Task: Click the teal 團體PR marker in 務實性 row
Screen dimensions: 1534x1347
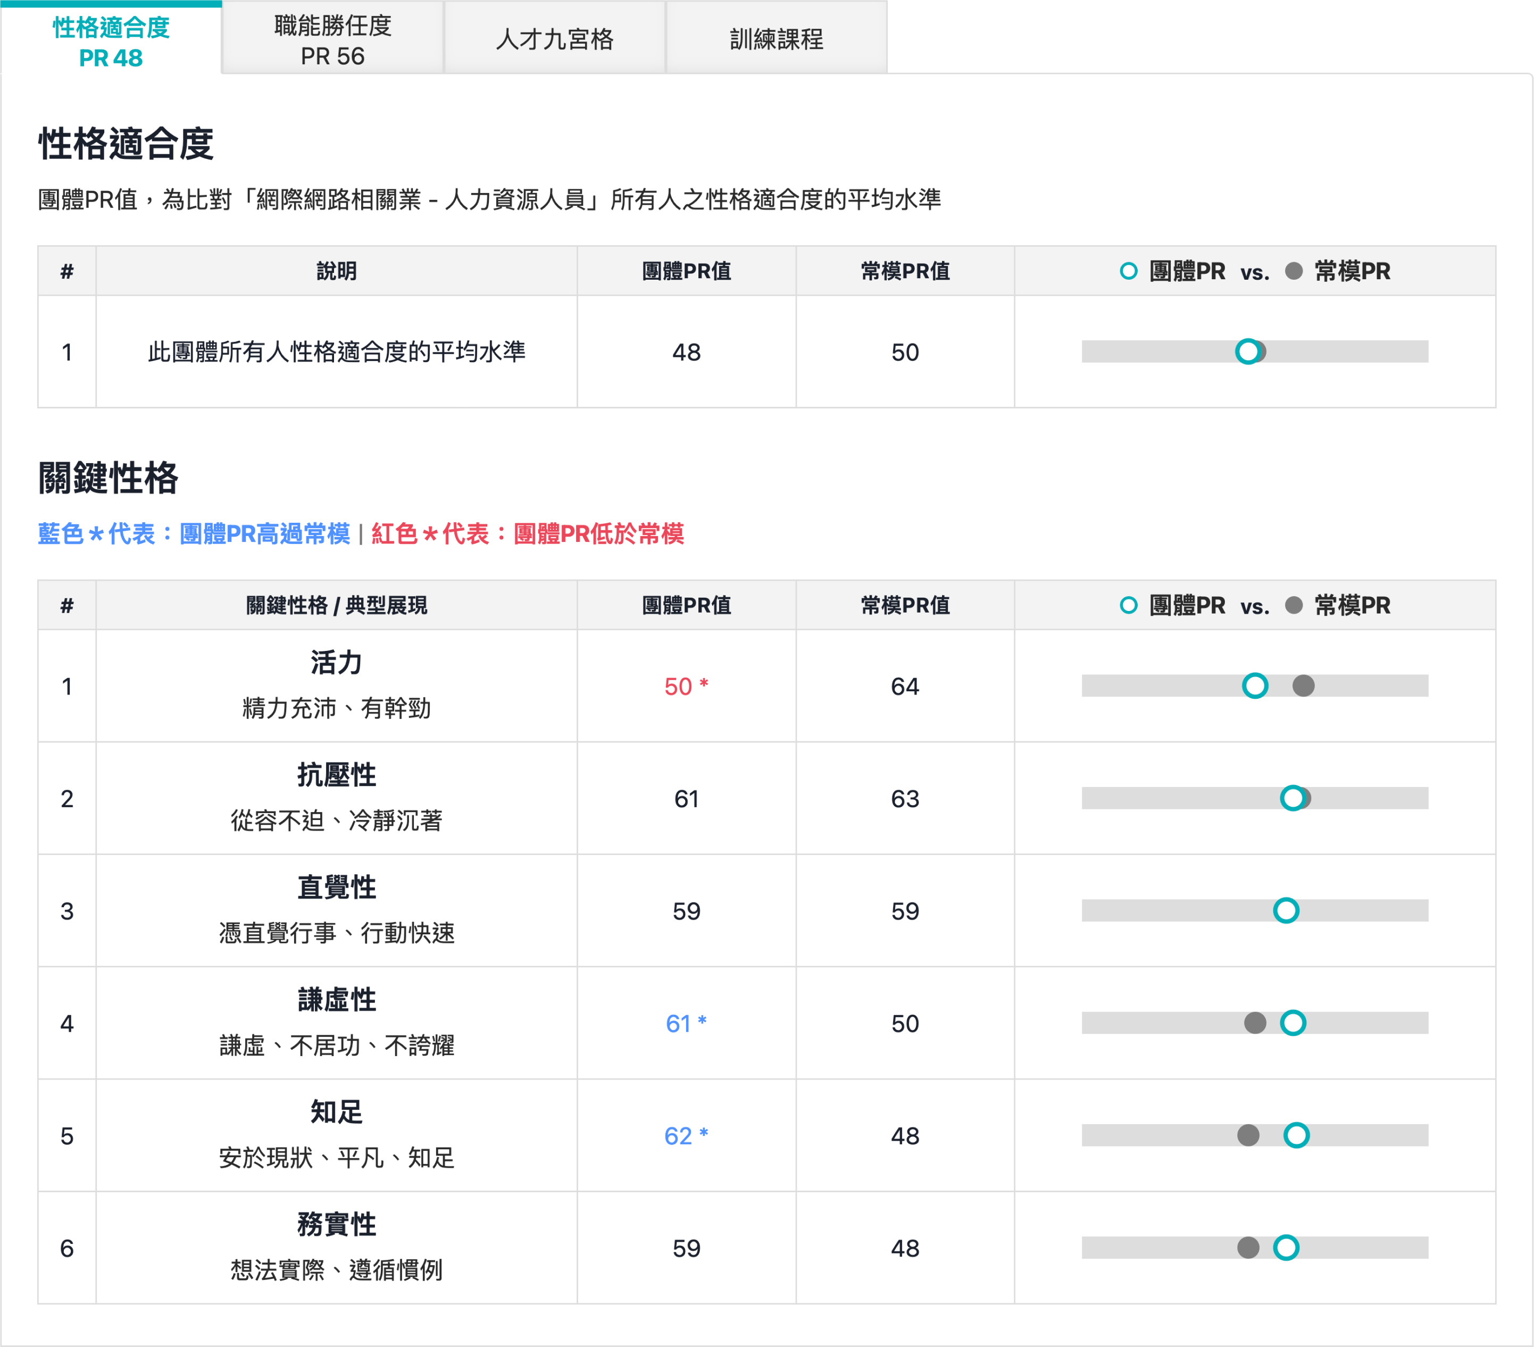Action: tap(1286, 1248)
